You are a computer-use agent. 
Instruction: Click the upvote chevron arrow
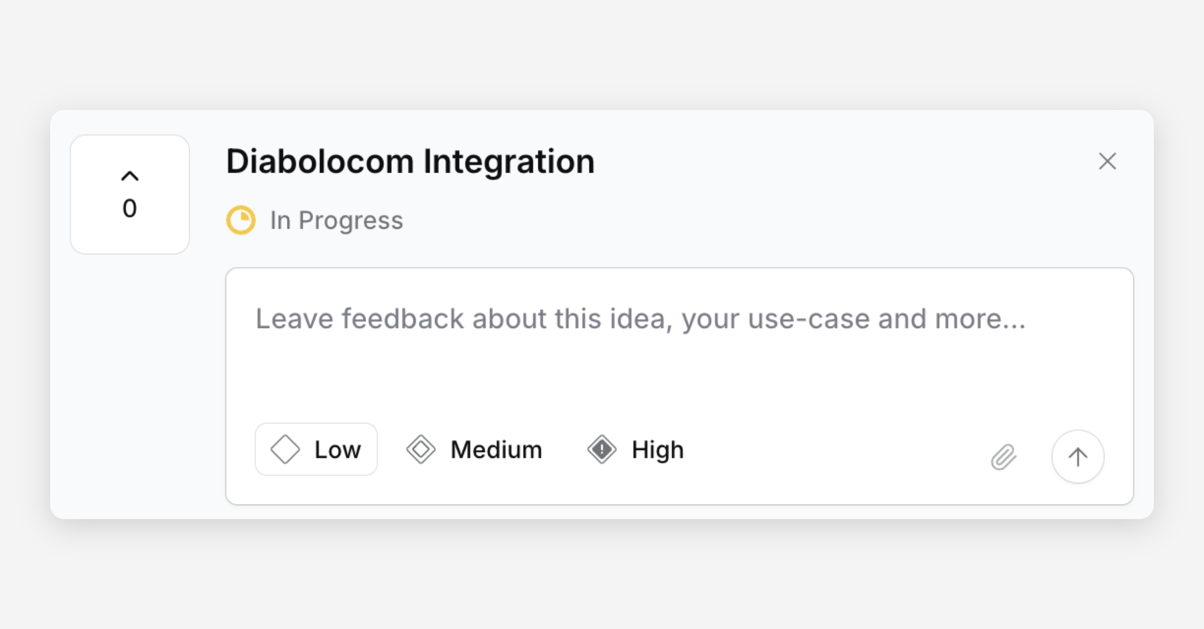(129, 176)
